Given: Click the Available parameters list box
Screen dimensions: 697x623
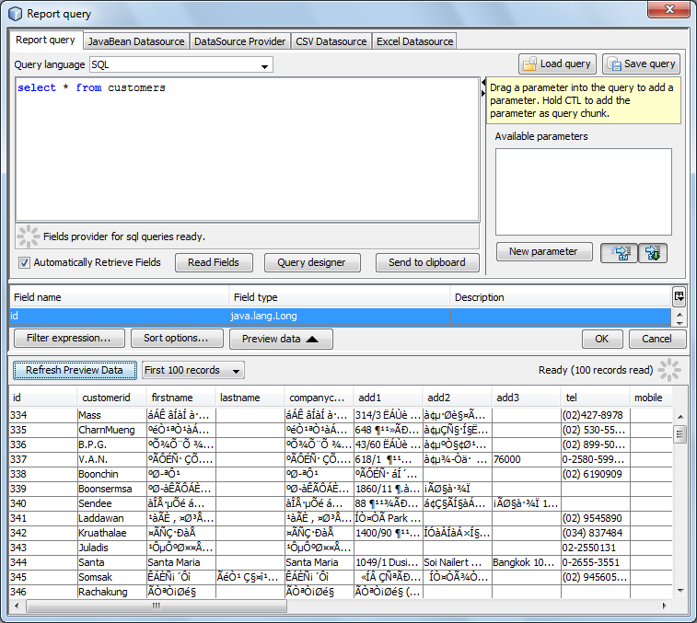Looking at the screenshot, I should click(x=583, y=191).
